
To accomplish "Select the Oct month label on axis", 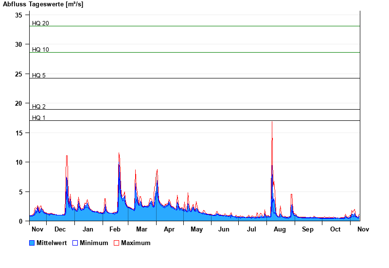I will tap(336, 229).
